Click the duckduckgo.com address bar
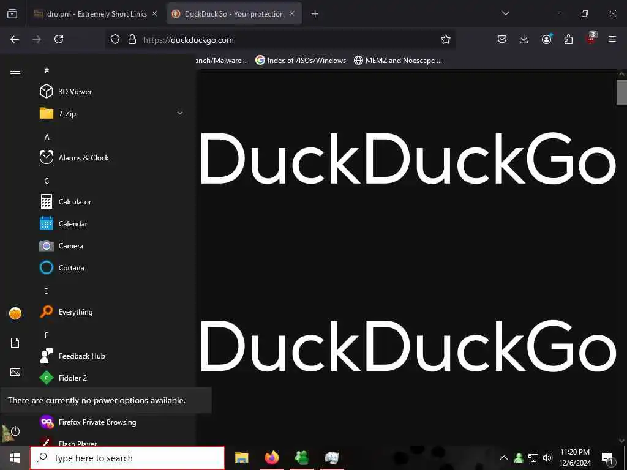The width and height of the screenshot is (627, 470). (280, 40)
